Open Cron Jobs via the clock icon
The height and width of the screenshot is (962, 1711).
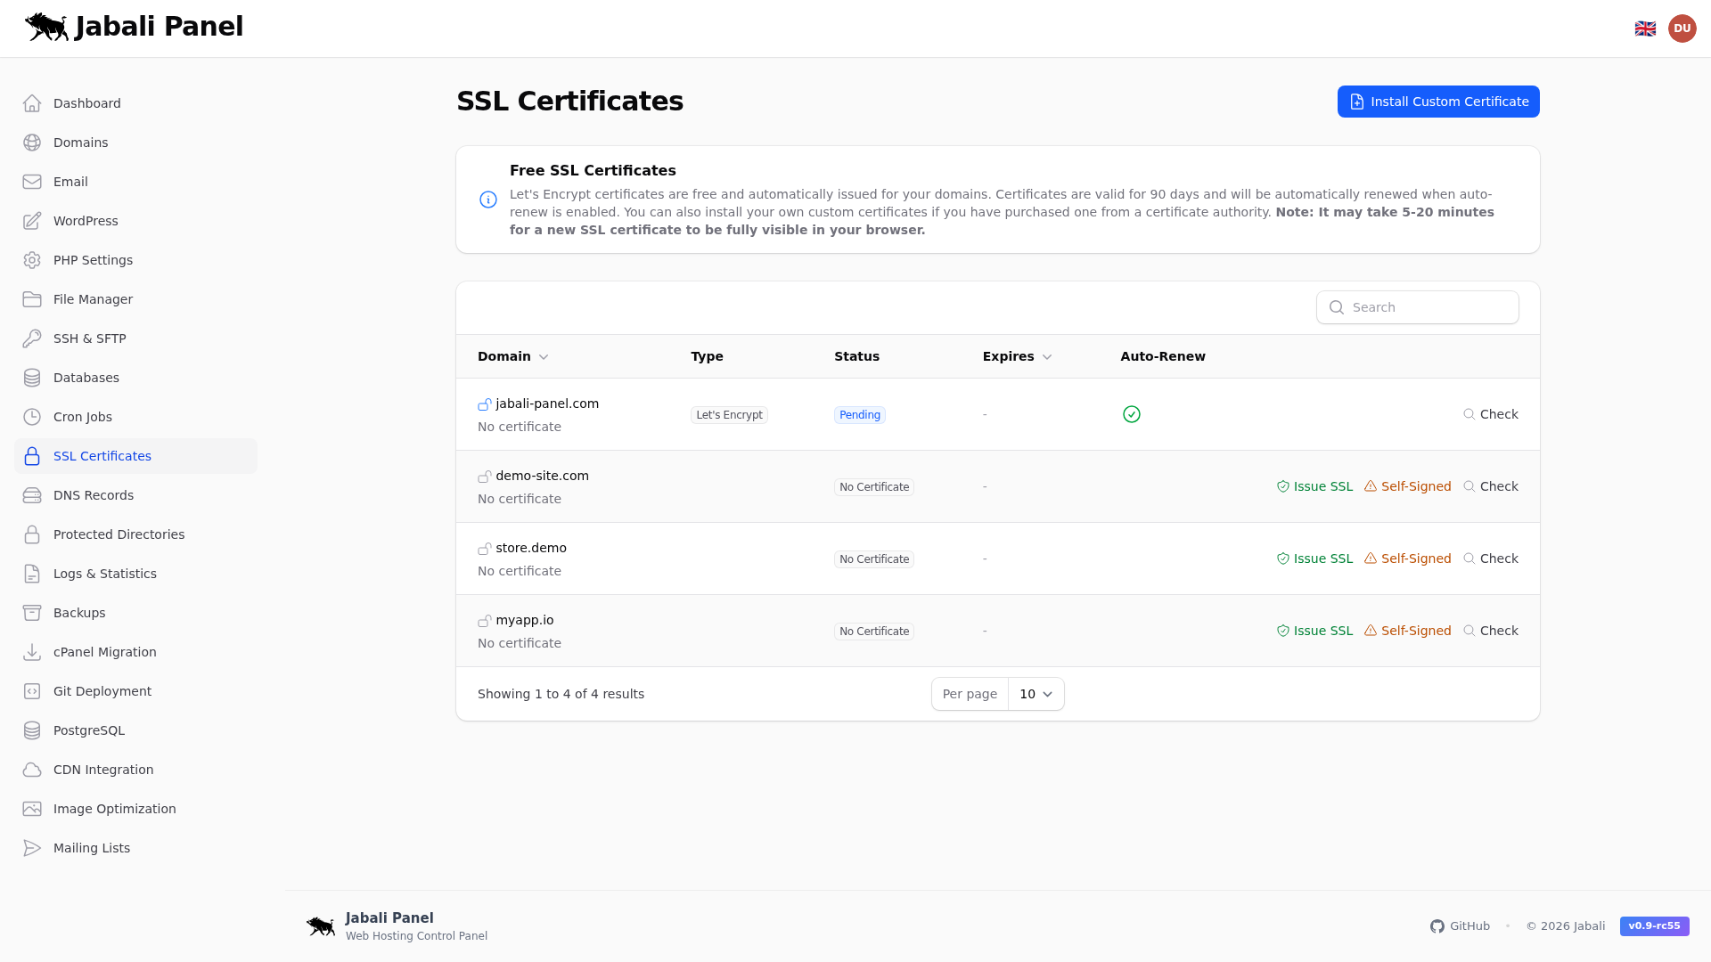[32, 417]
